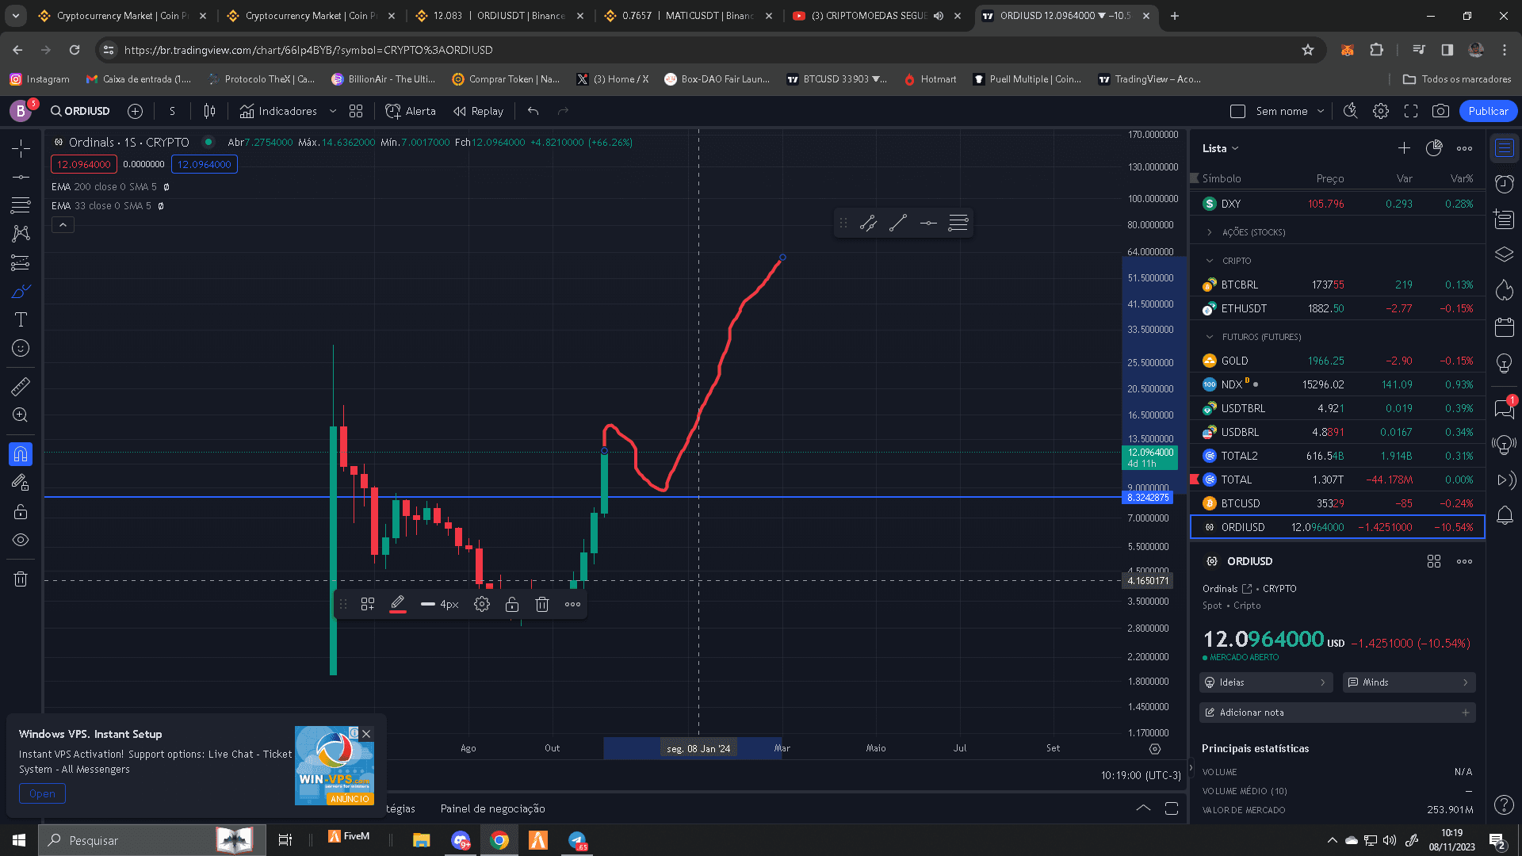Collapse the CRIPTO watchlist section
This screenshot has width=1522, height=856.
1210,261
